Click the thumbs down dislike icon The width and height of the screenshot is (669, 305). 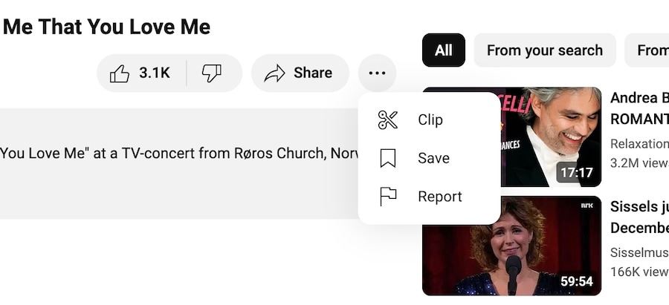pos(212,73)
